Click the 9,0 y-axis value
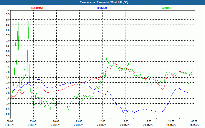This screenshot has width=205, height=128. point(8,20)
